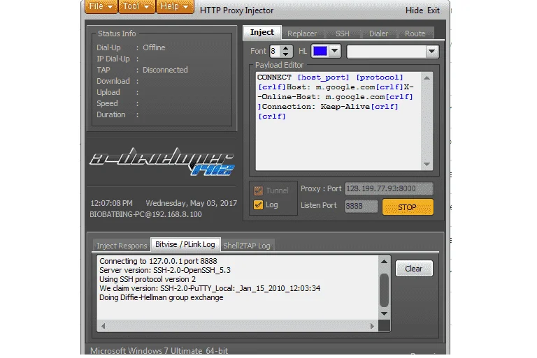Open the File menu
The height and width of the screenshot is (358, 537).
(101, 6)
